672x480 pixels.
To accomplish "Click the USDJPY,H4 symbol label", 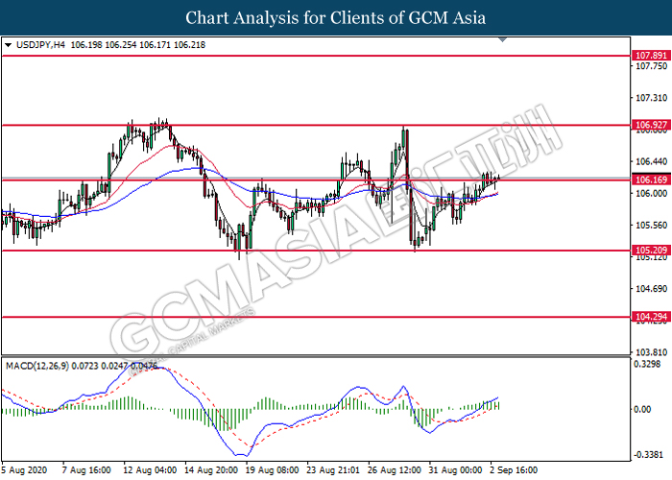I will 40,45.
